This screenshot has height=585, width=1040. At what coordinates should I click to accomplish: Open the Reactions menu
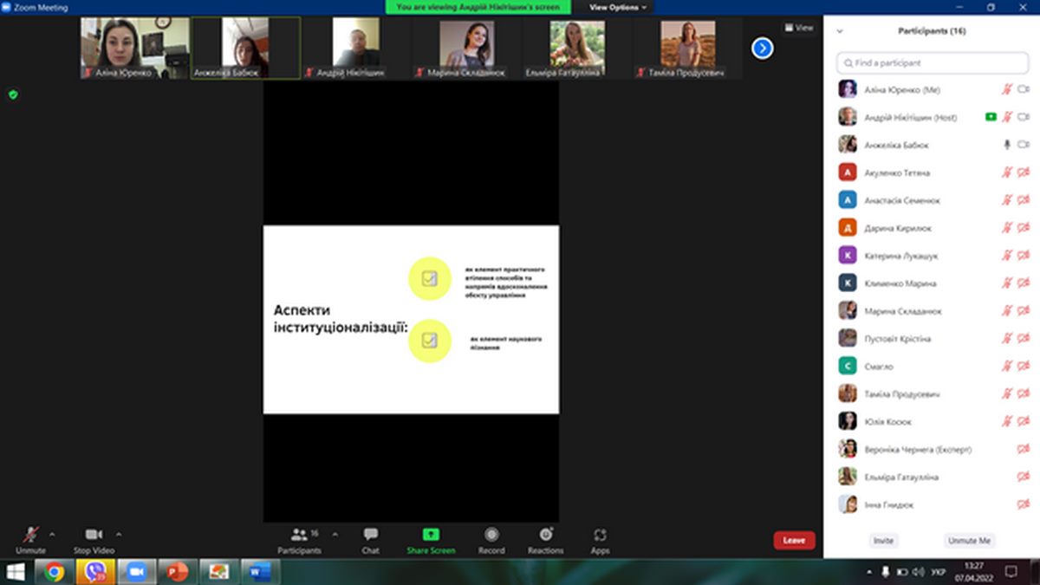(x=545, y=535)
